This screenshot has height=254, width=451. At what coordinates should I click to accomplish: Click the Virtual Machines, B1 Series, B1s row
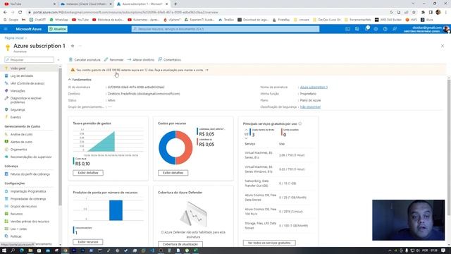278,155
